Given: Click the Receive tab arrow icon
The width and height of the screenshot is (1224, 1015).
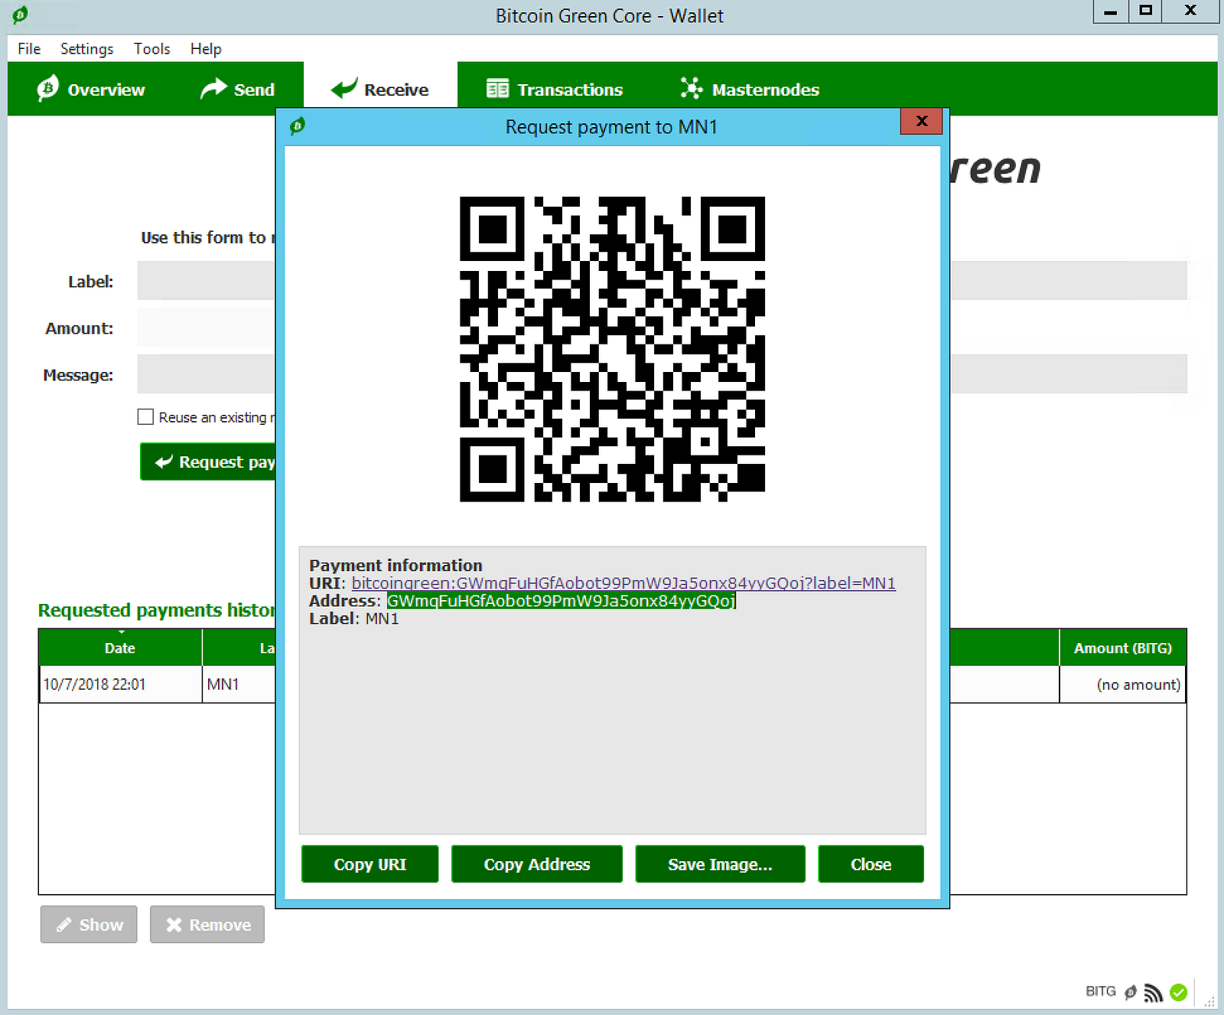Looking at the screenshot, I should (x=344, y=89).
